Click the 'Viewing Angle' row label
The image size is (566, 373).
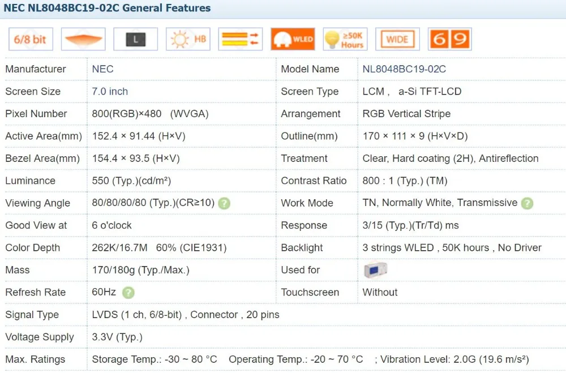pos(37,203)
